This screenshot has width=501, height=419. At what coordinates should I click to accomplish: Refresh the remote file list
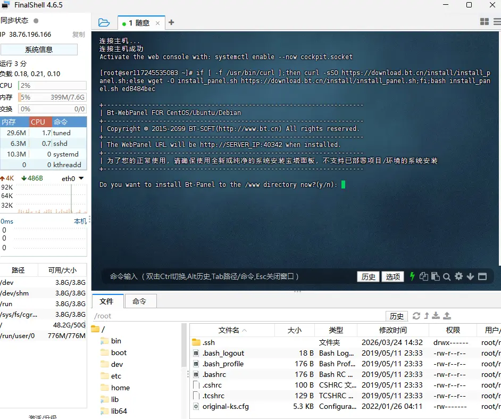(416, 316)
